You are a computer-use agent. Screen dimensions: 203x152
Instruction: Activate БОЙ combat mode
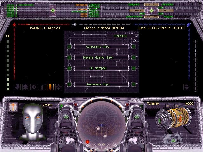pos(151,4)
